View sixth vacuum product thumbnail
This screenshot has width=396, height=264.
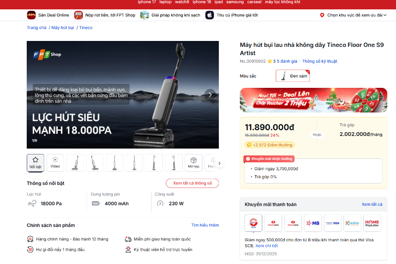(174, 163)
